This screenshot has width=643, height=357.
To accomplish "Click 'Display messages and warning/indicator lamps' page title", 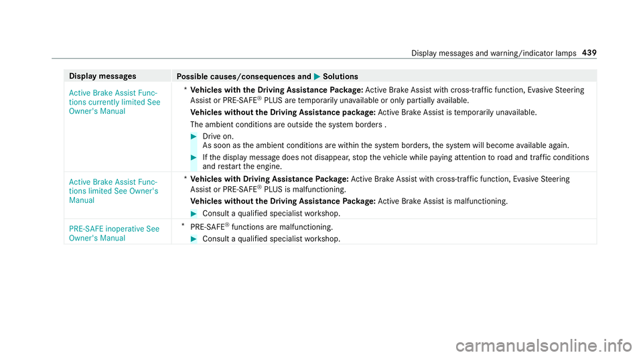I will click(494, 54).
